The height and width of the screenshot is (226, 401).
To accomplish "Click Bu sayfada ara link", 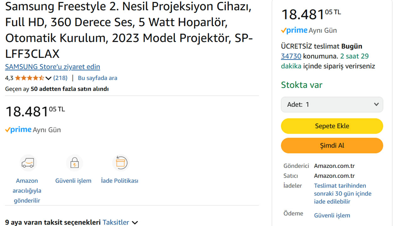I will [97, 78].
